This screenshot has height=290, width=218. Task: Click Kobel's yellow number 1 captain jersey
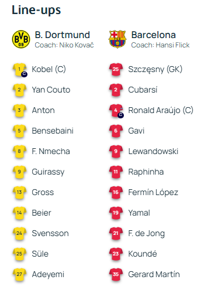click(20, 70)
